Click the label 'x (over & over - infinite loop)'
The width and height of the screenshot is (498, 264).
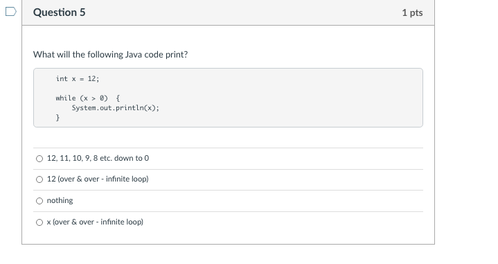[95, 222]
